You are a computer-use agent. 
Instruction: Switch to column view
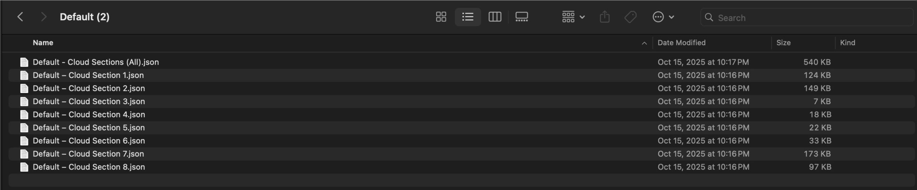(495, 17)
